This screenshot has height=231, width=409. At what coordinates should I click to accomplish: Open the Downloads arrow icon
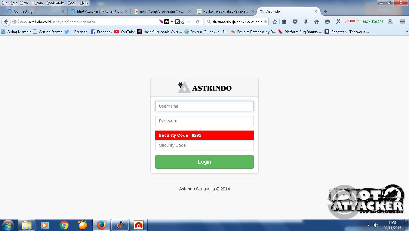306,22
